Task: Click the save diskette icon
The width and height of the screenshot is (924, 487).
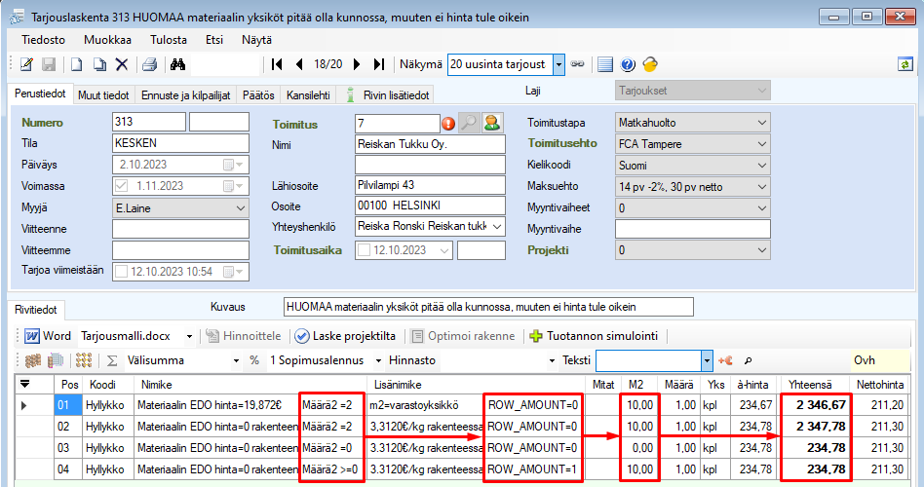Action: (x=49, y=64)
